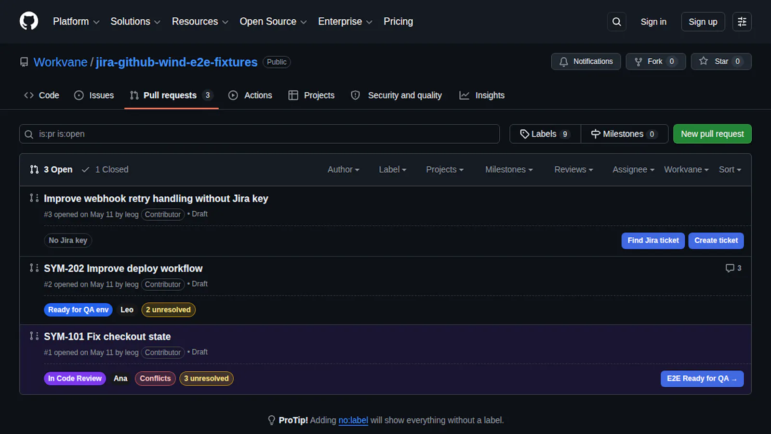Click the repository icon beside Workvane
The height and width of the screenshot is (434, 771).
tap(24, 62)
